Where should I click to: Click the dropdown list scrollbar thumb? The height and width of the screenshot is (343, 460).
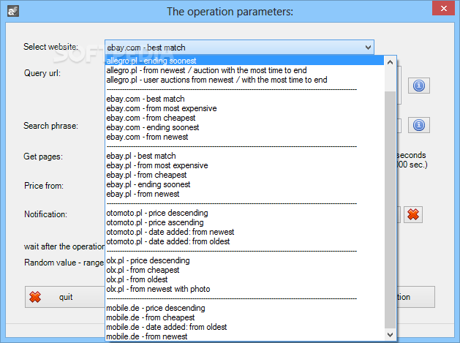pyautogui.click(x=390, y=209)
